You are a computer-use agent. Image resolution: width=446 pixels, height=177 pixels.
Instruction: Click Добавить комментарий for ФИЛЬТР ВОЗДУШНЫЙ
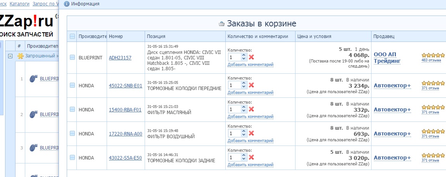(x=250, y=141)
